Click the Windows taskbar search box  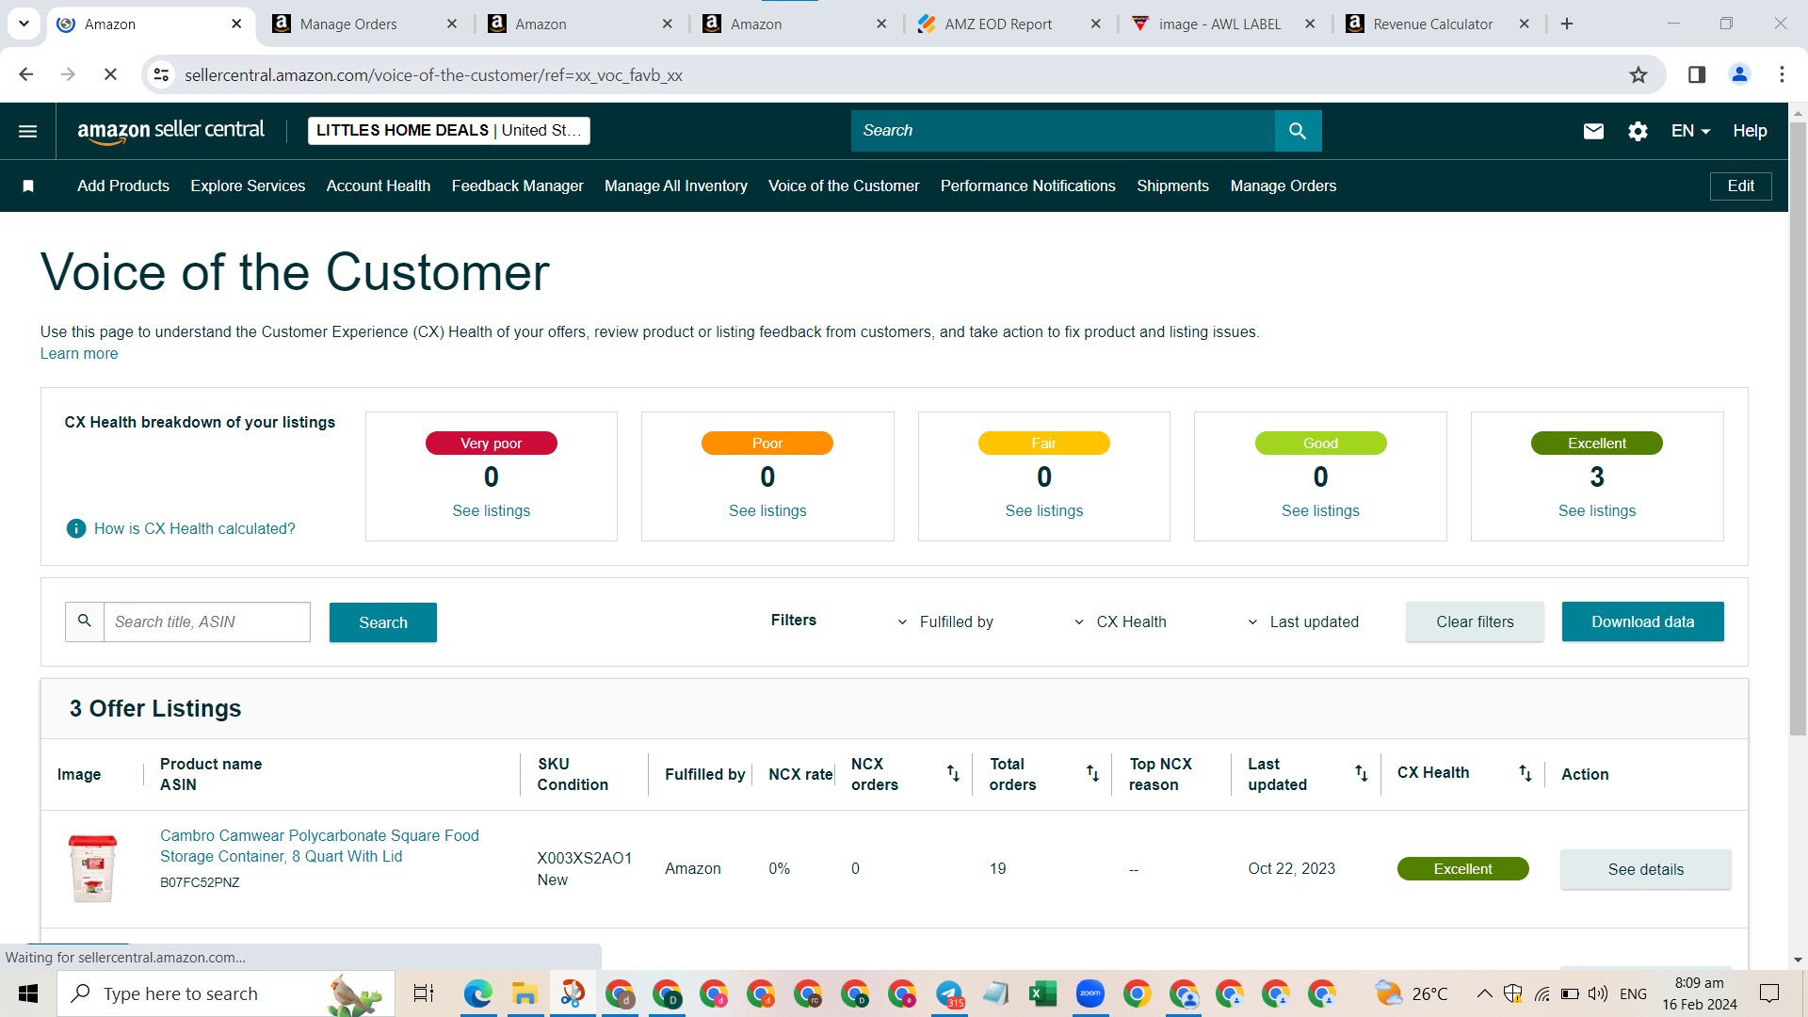coord(226,993)
